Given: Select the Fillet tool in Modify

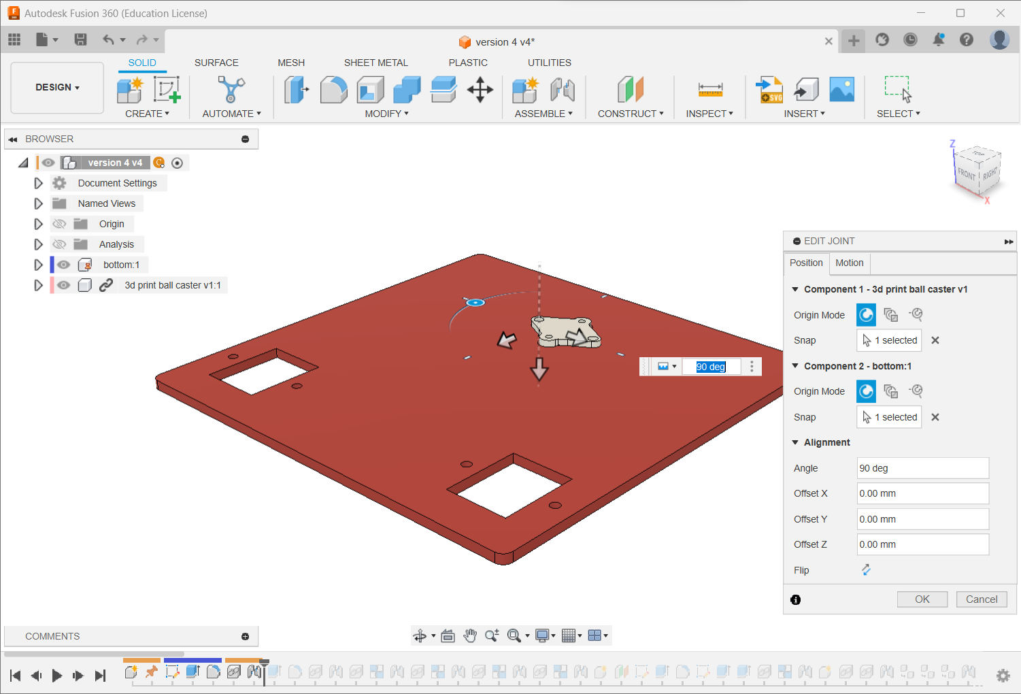Looking at the screenshot, I should pyautogui.click(x=333, y=90).
